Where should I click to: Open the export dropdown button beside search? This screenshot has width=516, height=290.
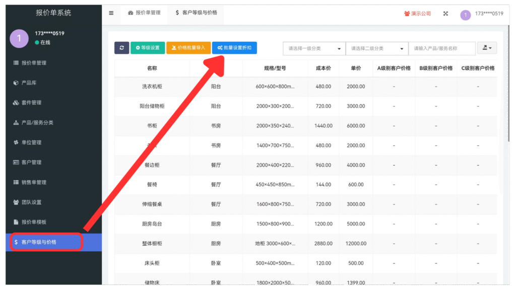pyautogui.click(x=487, y=48)
